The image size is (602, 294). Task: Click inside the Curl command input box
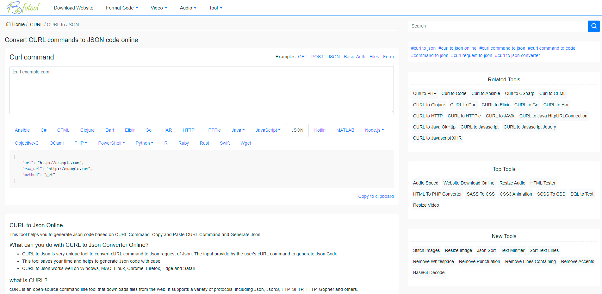pos(202,90)
